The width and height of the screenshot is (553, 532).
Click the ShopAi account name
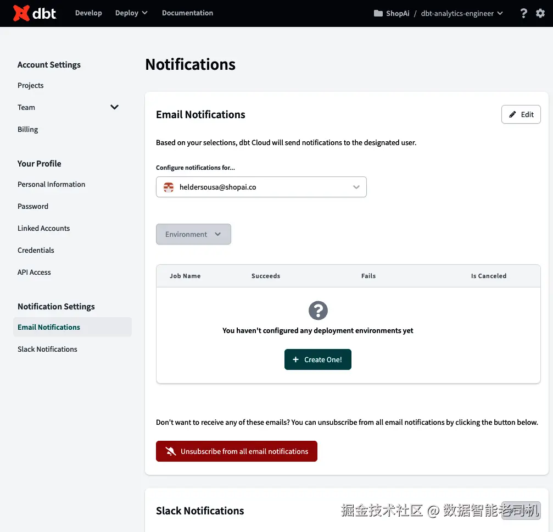pyautogui.click(x=398, y=13)
